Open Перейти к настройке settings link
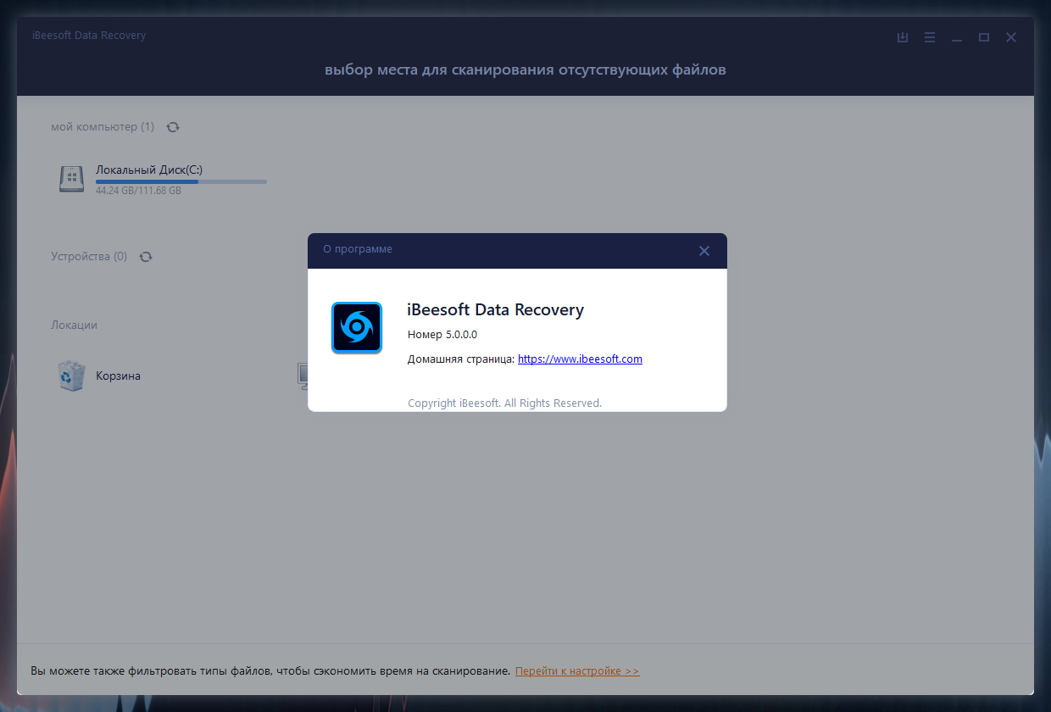The image size is (1051, 712). click(x=577, y=670)
